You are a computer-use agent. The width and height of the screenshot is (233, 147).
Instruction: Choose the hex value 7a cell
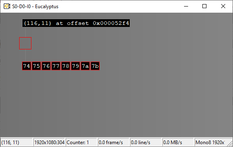(x=85, y=66)
